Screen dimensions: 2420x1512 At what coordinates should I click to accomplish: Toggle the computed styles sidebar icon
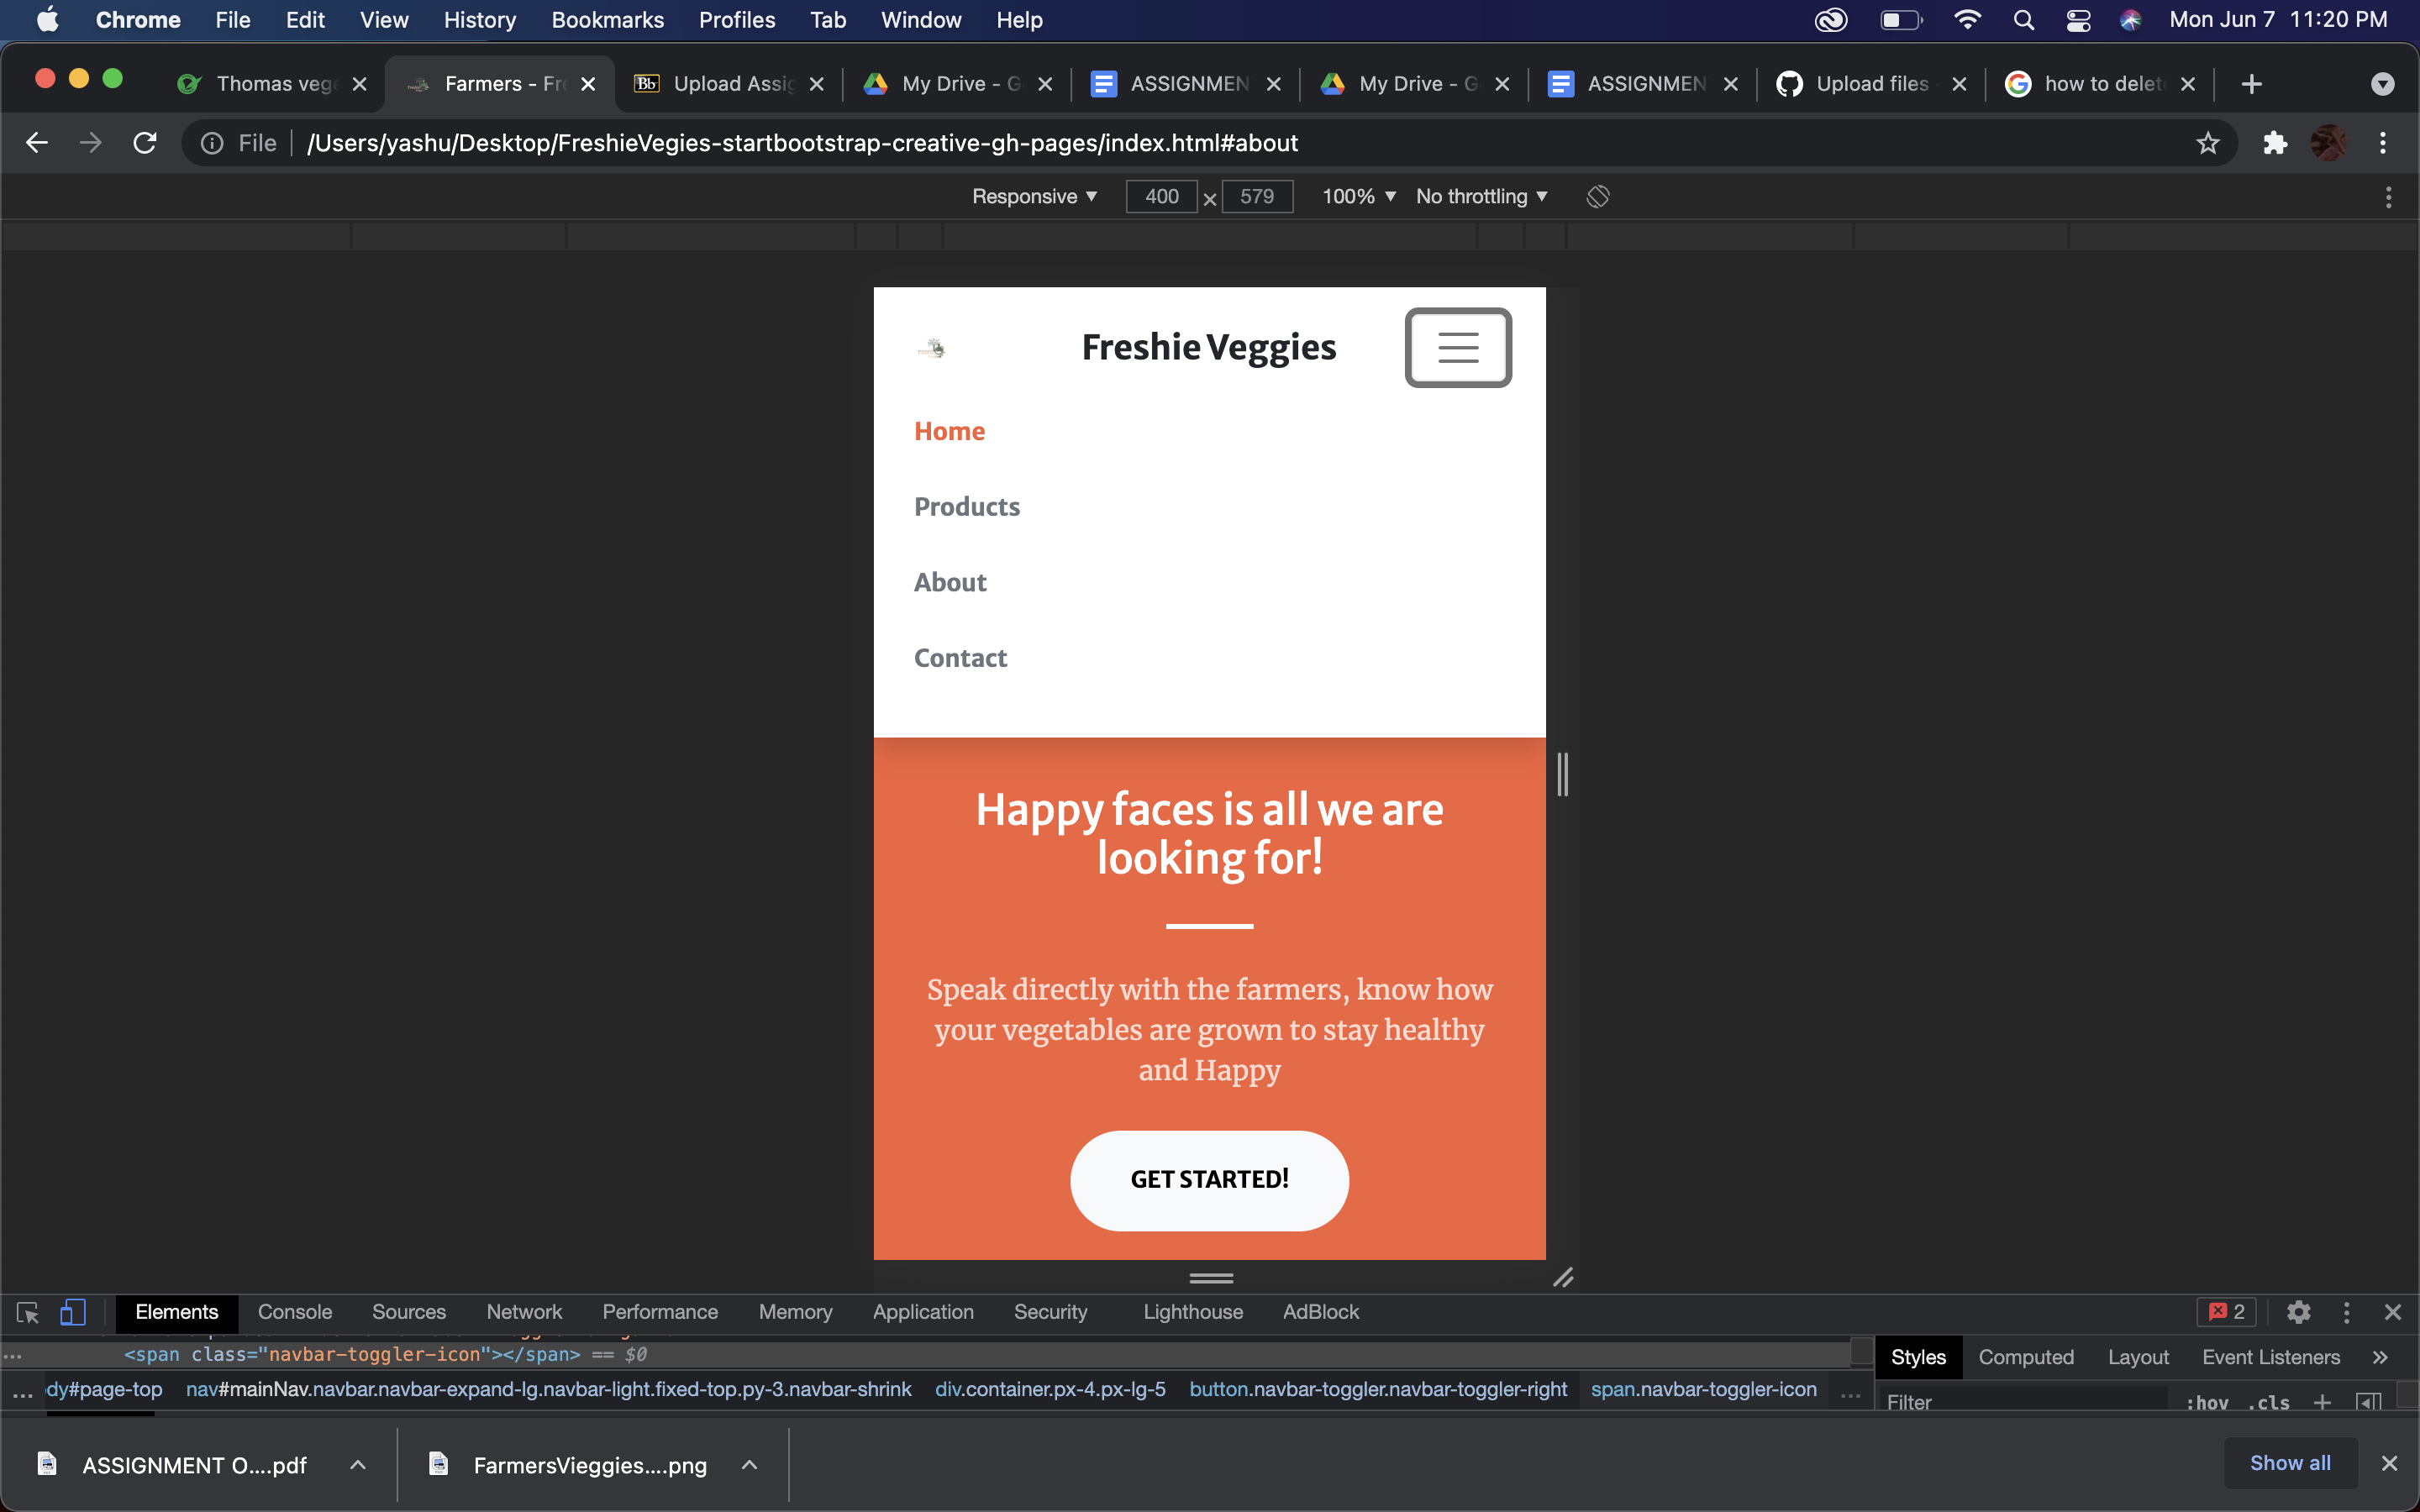2368,1402
